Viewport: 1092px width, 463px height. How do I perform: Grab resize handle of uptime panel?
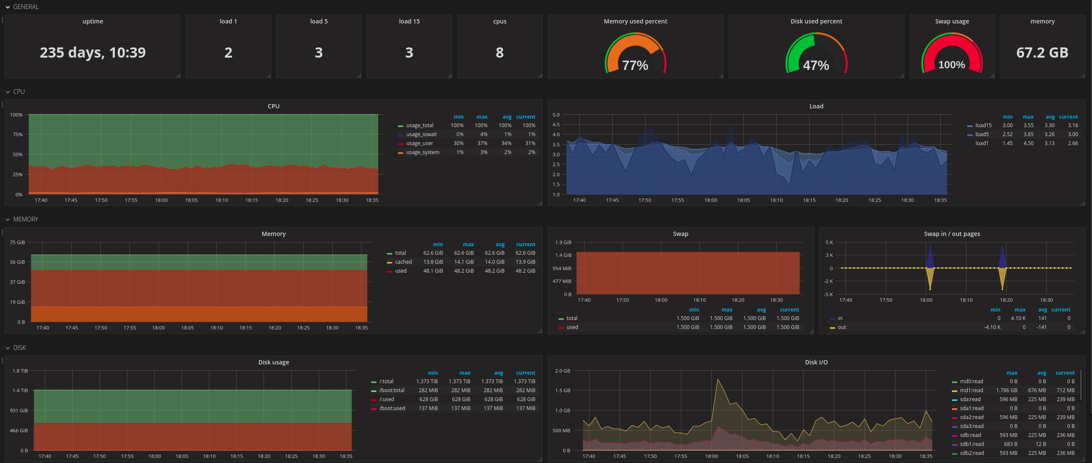[178, 76]
